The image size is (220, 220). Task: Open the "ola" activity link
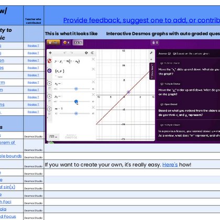click(x=3, y=209)
